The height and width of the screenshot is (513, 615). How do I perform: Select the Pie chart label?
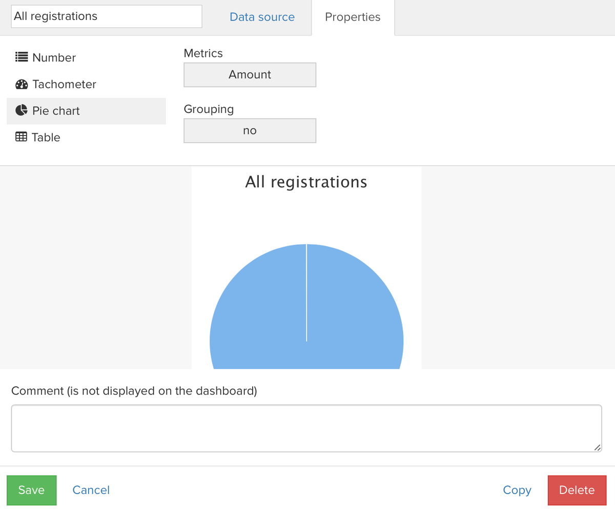tap(56, 111)
